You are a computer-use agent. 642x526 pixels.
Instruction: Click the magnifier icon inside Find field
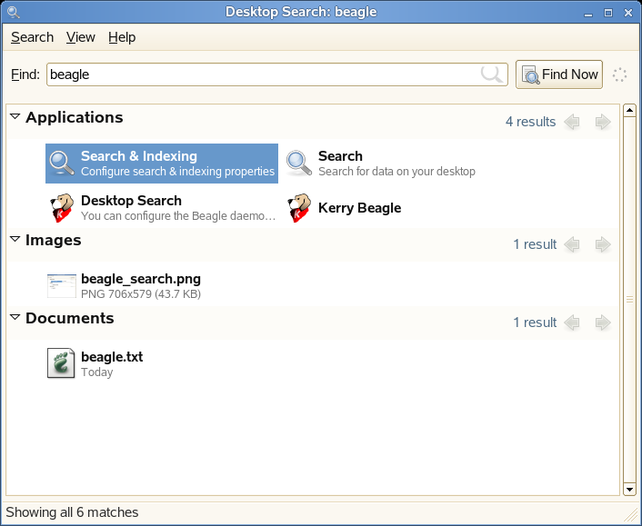tap(492, 74)
